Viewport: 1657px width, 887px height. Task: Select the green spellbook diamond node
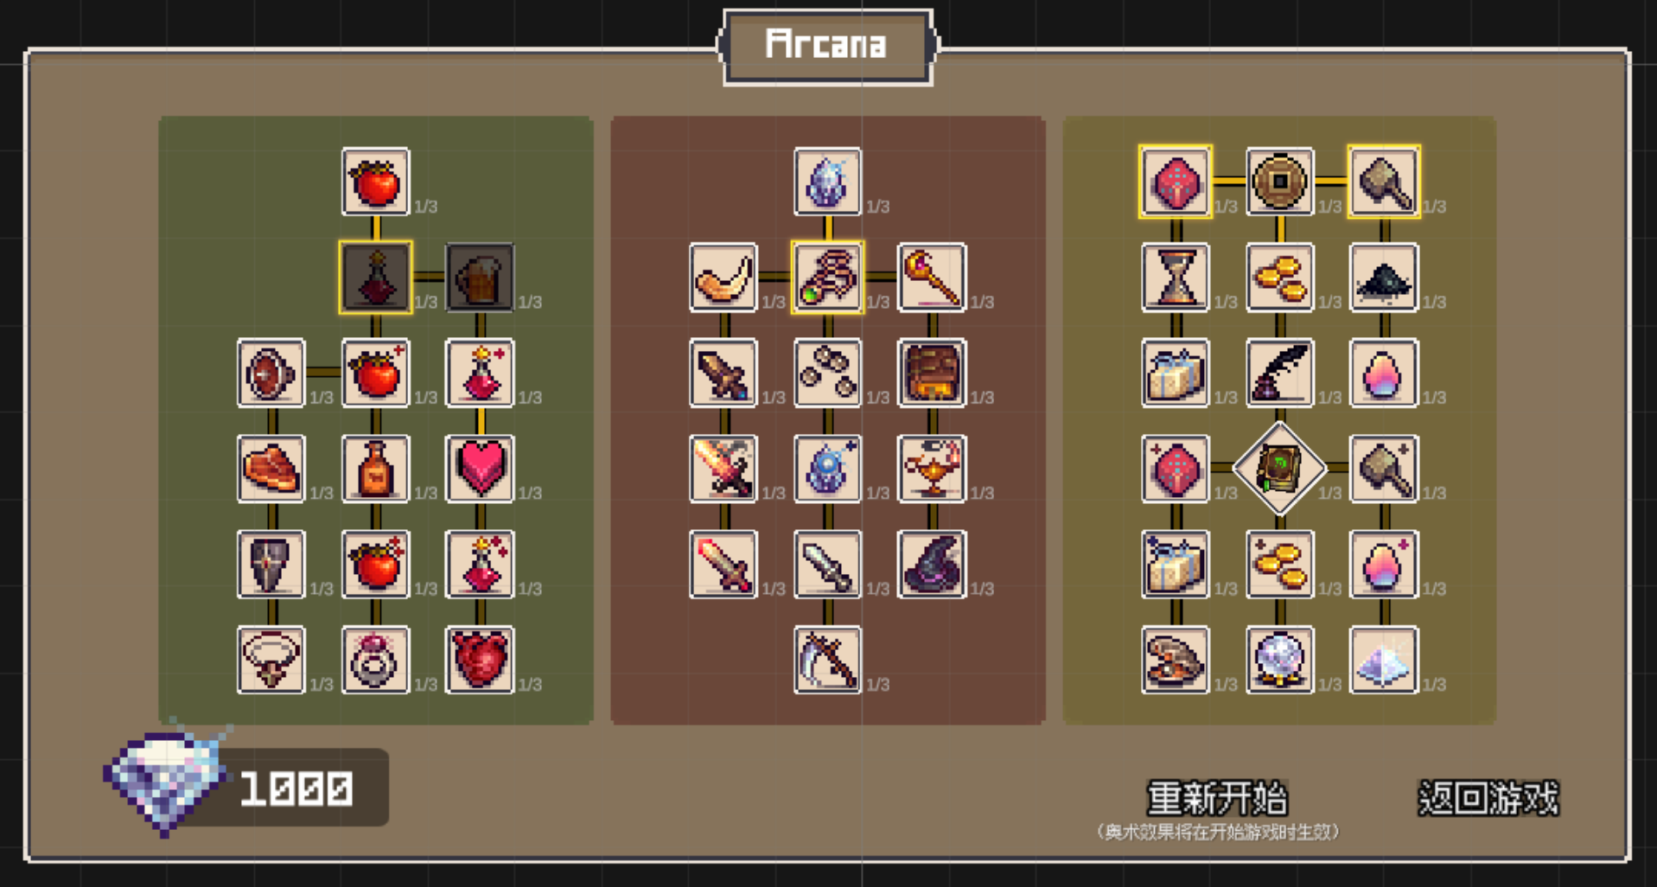click(1279, 469)
